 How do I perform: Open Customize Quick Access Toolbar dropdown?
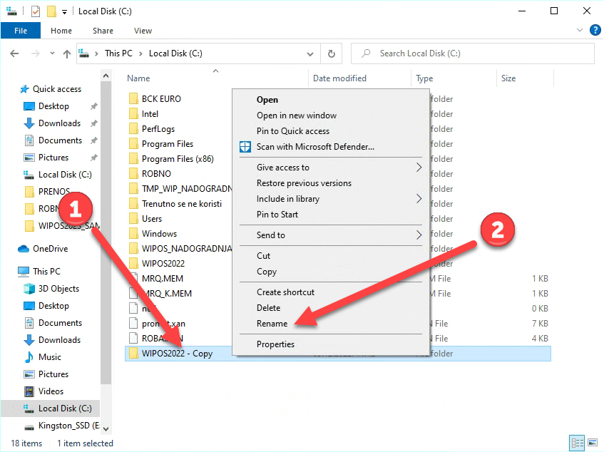point(64,11)
